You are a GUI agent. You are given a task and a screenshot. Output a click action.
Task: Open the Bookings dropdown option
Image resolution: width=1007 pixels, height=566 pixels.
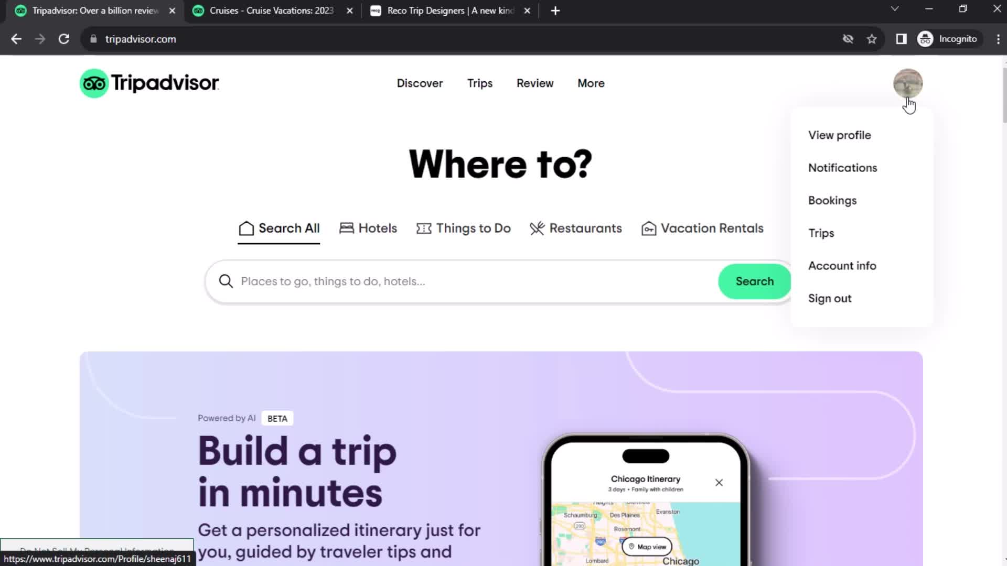[833, 200]
